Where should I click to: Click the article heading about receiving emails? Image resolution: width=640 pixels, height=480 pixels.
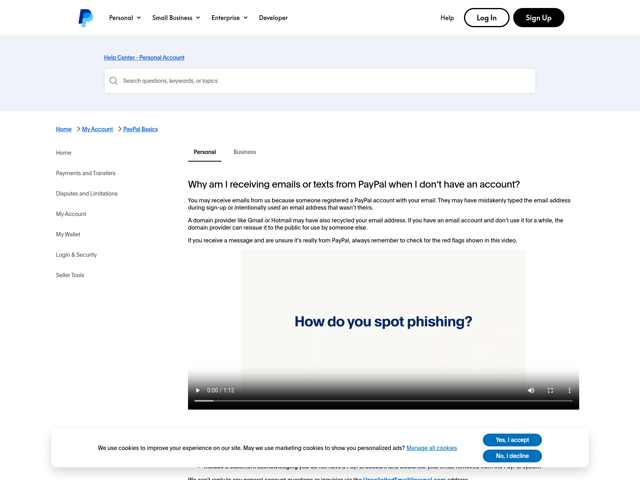(x=354, y=184)
